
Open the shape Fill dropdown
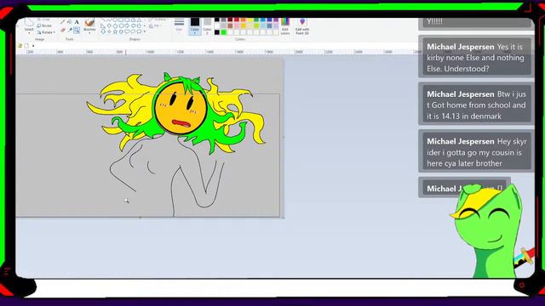[155, 25]
